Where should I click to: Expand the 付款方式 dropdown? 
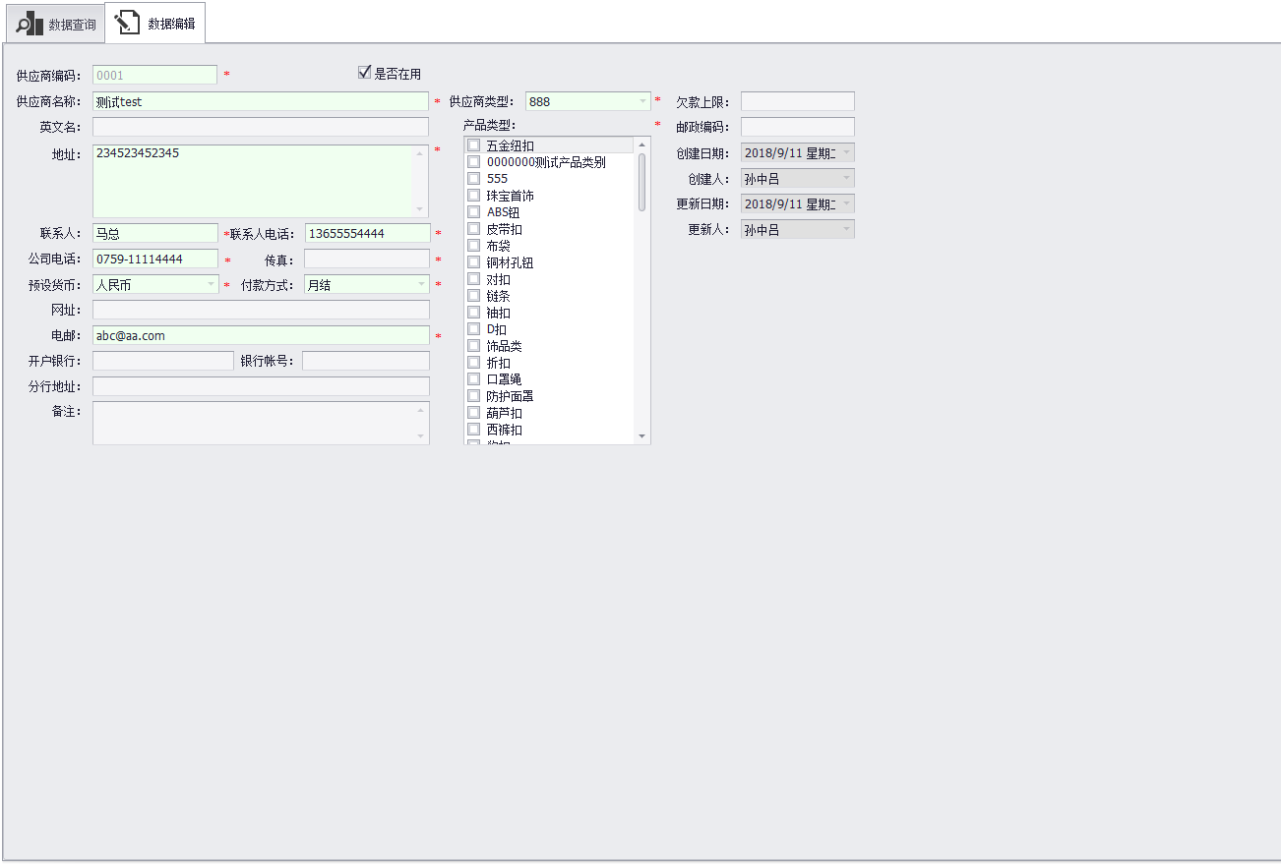[x=421, y=284]
